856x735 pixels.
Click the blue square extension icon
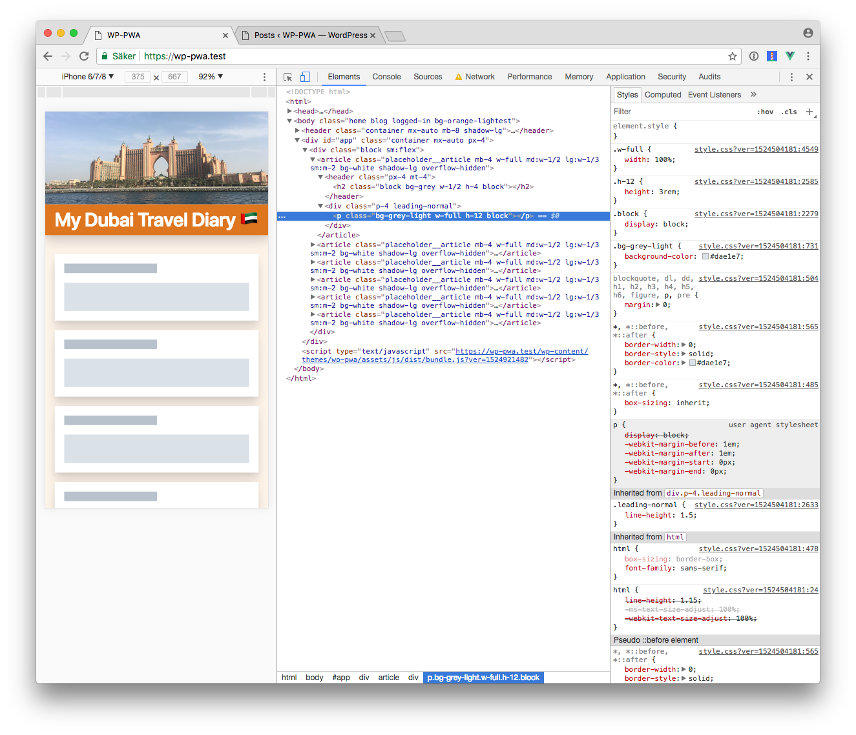pyautogui.click(x=771, y=56)
